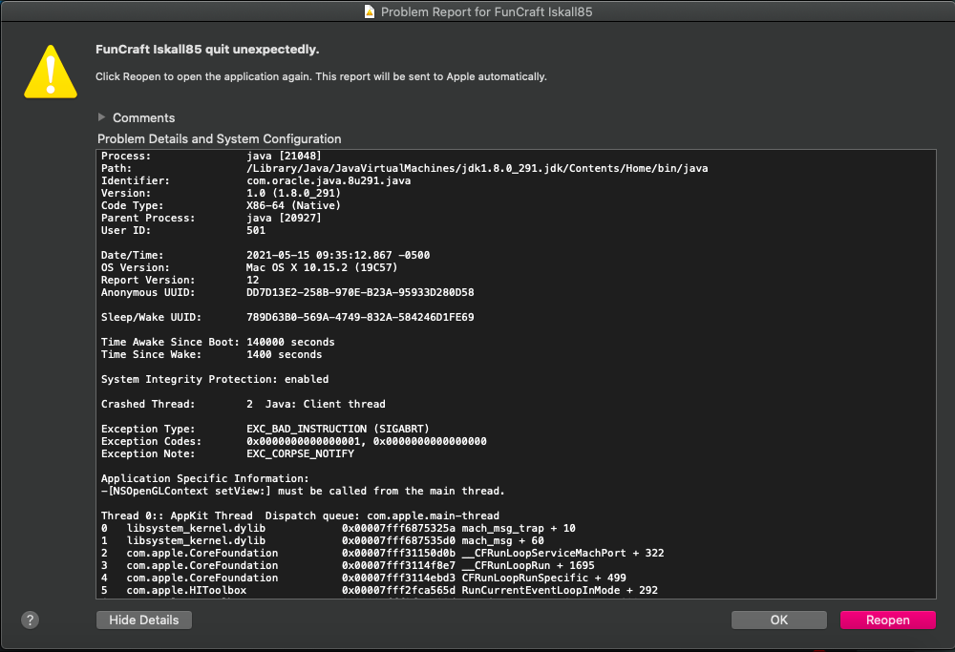Click the yellow warning triangle icon

point(51,72)
